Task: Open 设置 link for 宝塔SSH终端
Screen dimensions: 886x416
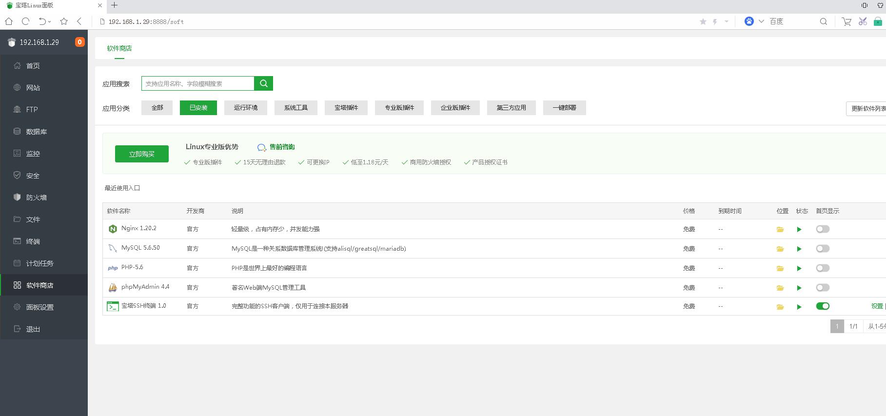Action: (877, 306)
